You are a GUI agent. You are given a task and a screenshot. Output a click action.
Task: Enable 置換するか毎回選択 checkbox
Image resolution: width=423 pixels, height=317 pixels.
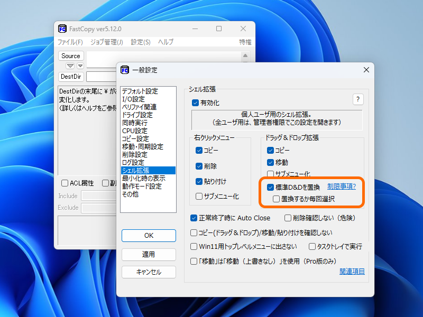coord(276,199)
